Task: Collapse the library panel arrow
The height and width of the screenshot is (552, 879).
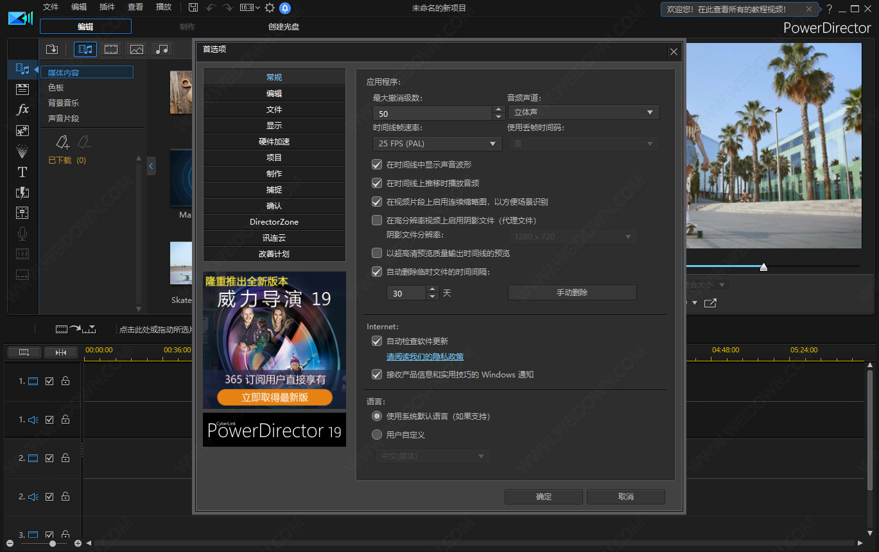Action: pyautogui.click(x=152, y=166)
